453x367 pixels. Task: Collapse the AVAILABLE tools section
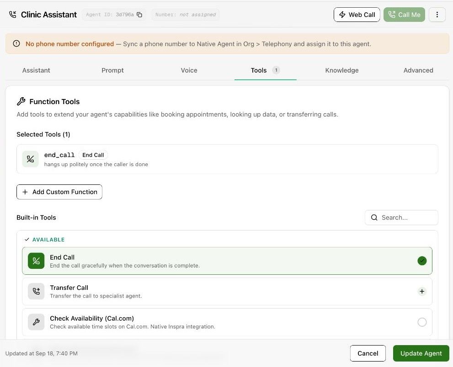point(45,240)
